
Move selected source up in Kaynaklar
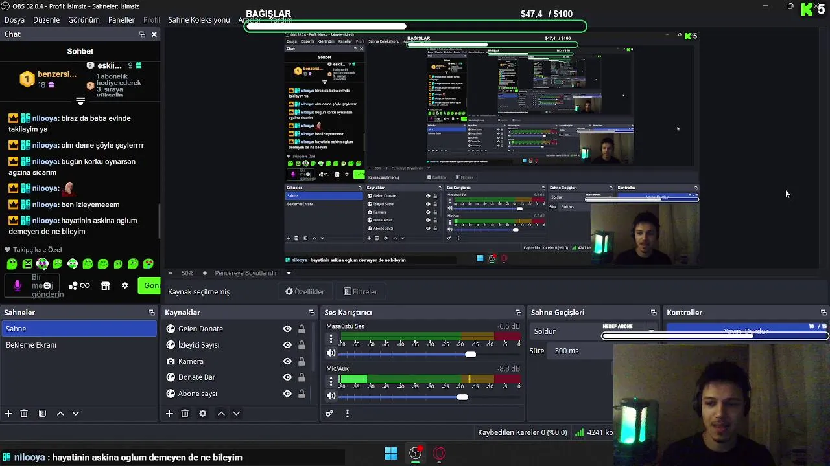click(x=221, y=414)
